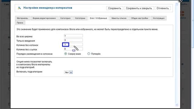
Task: Click the modal scrollbar down arrow
Action: tap(177, 105)
